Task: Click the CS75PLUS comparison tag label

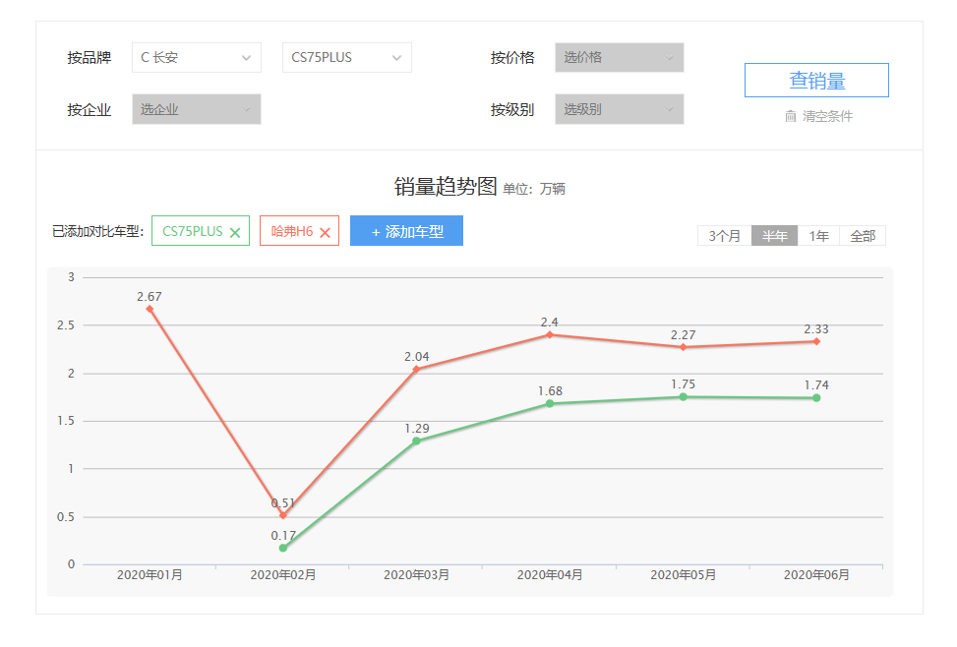Action: 193,232
